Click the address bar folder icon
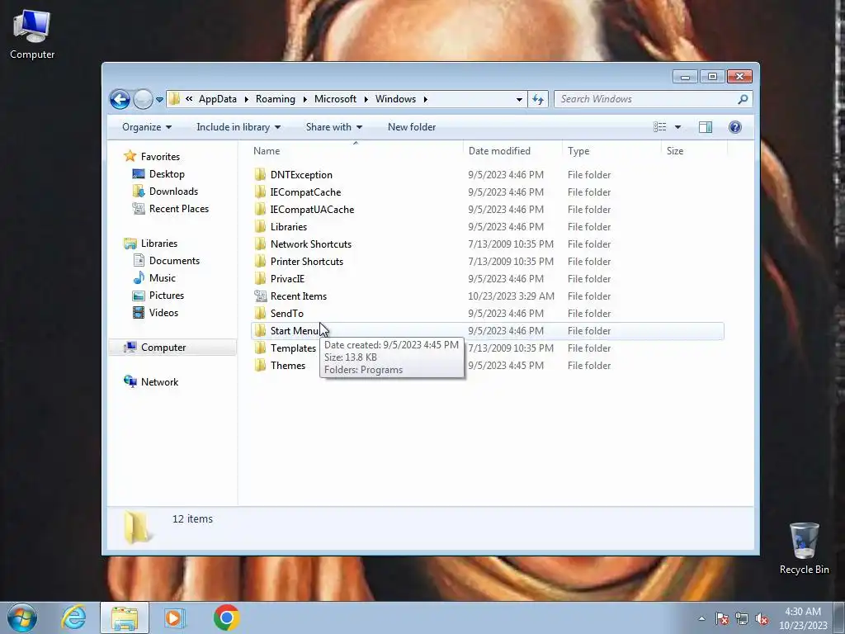 [174, 99]
